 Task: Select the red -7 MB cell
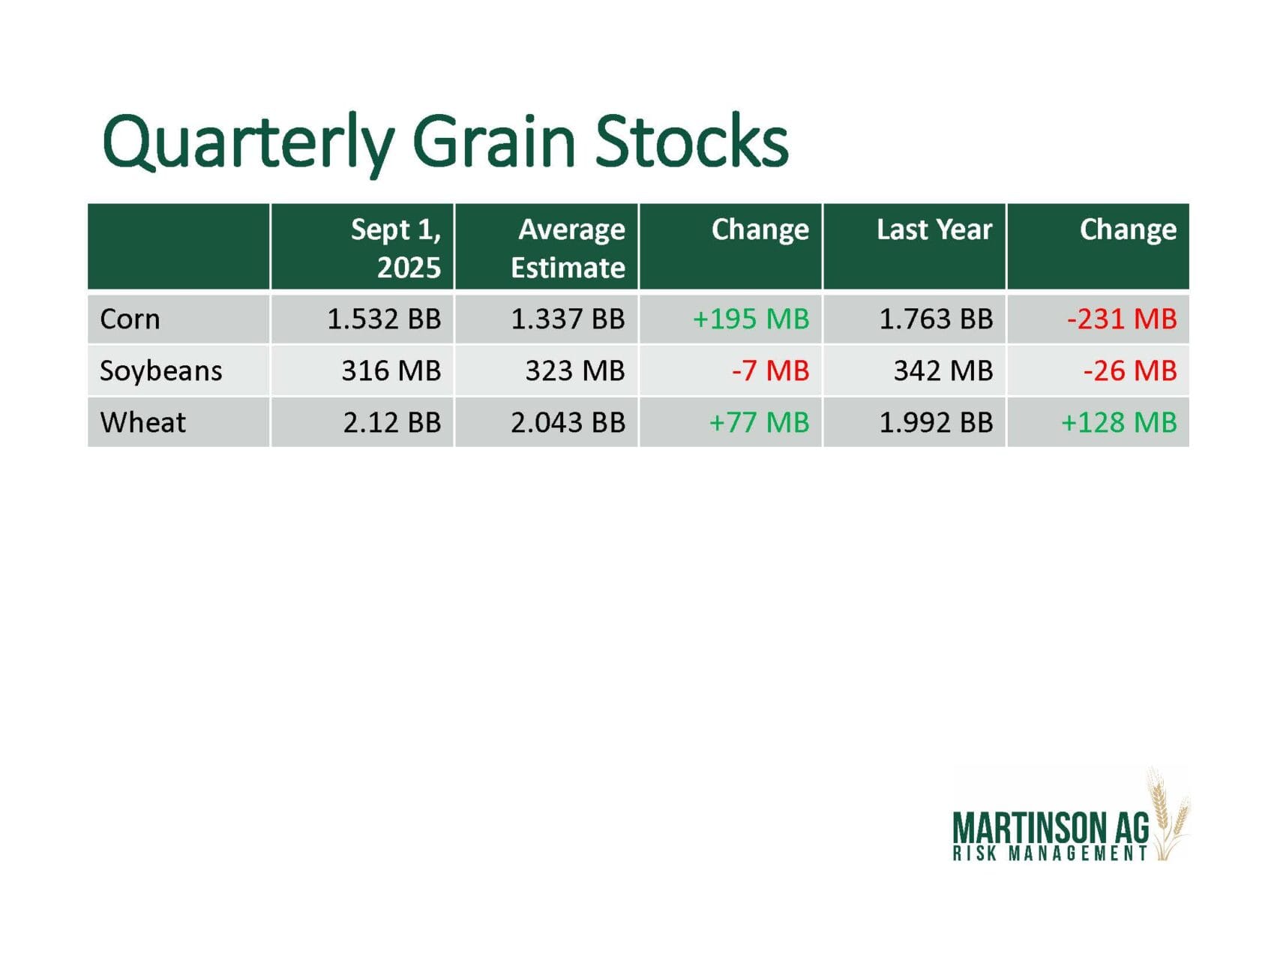pos(770,371)
